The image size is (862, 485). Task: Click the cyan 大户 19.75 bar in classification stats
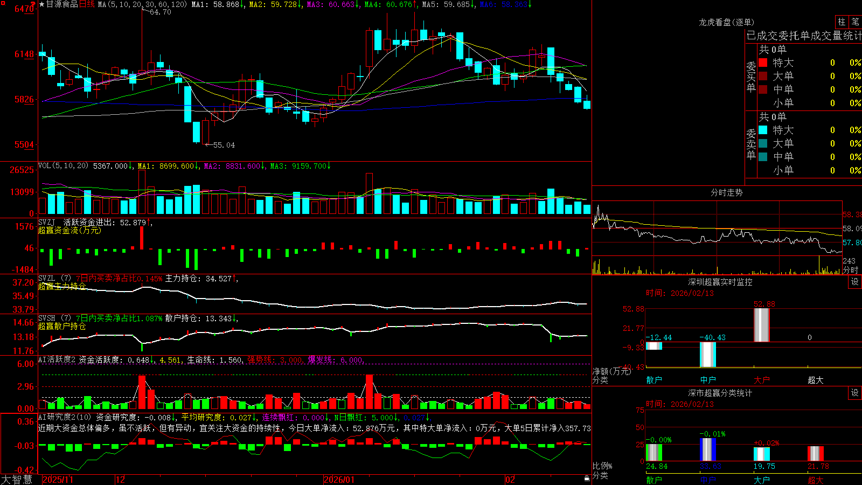(762, 454)
